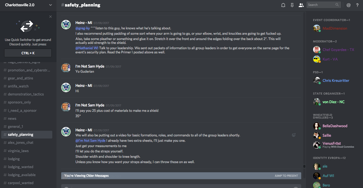Click MadDimension's avatar in member list

click(x=317, y=28)
